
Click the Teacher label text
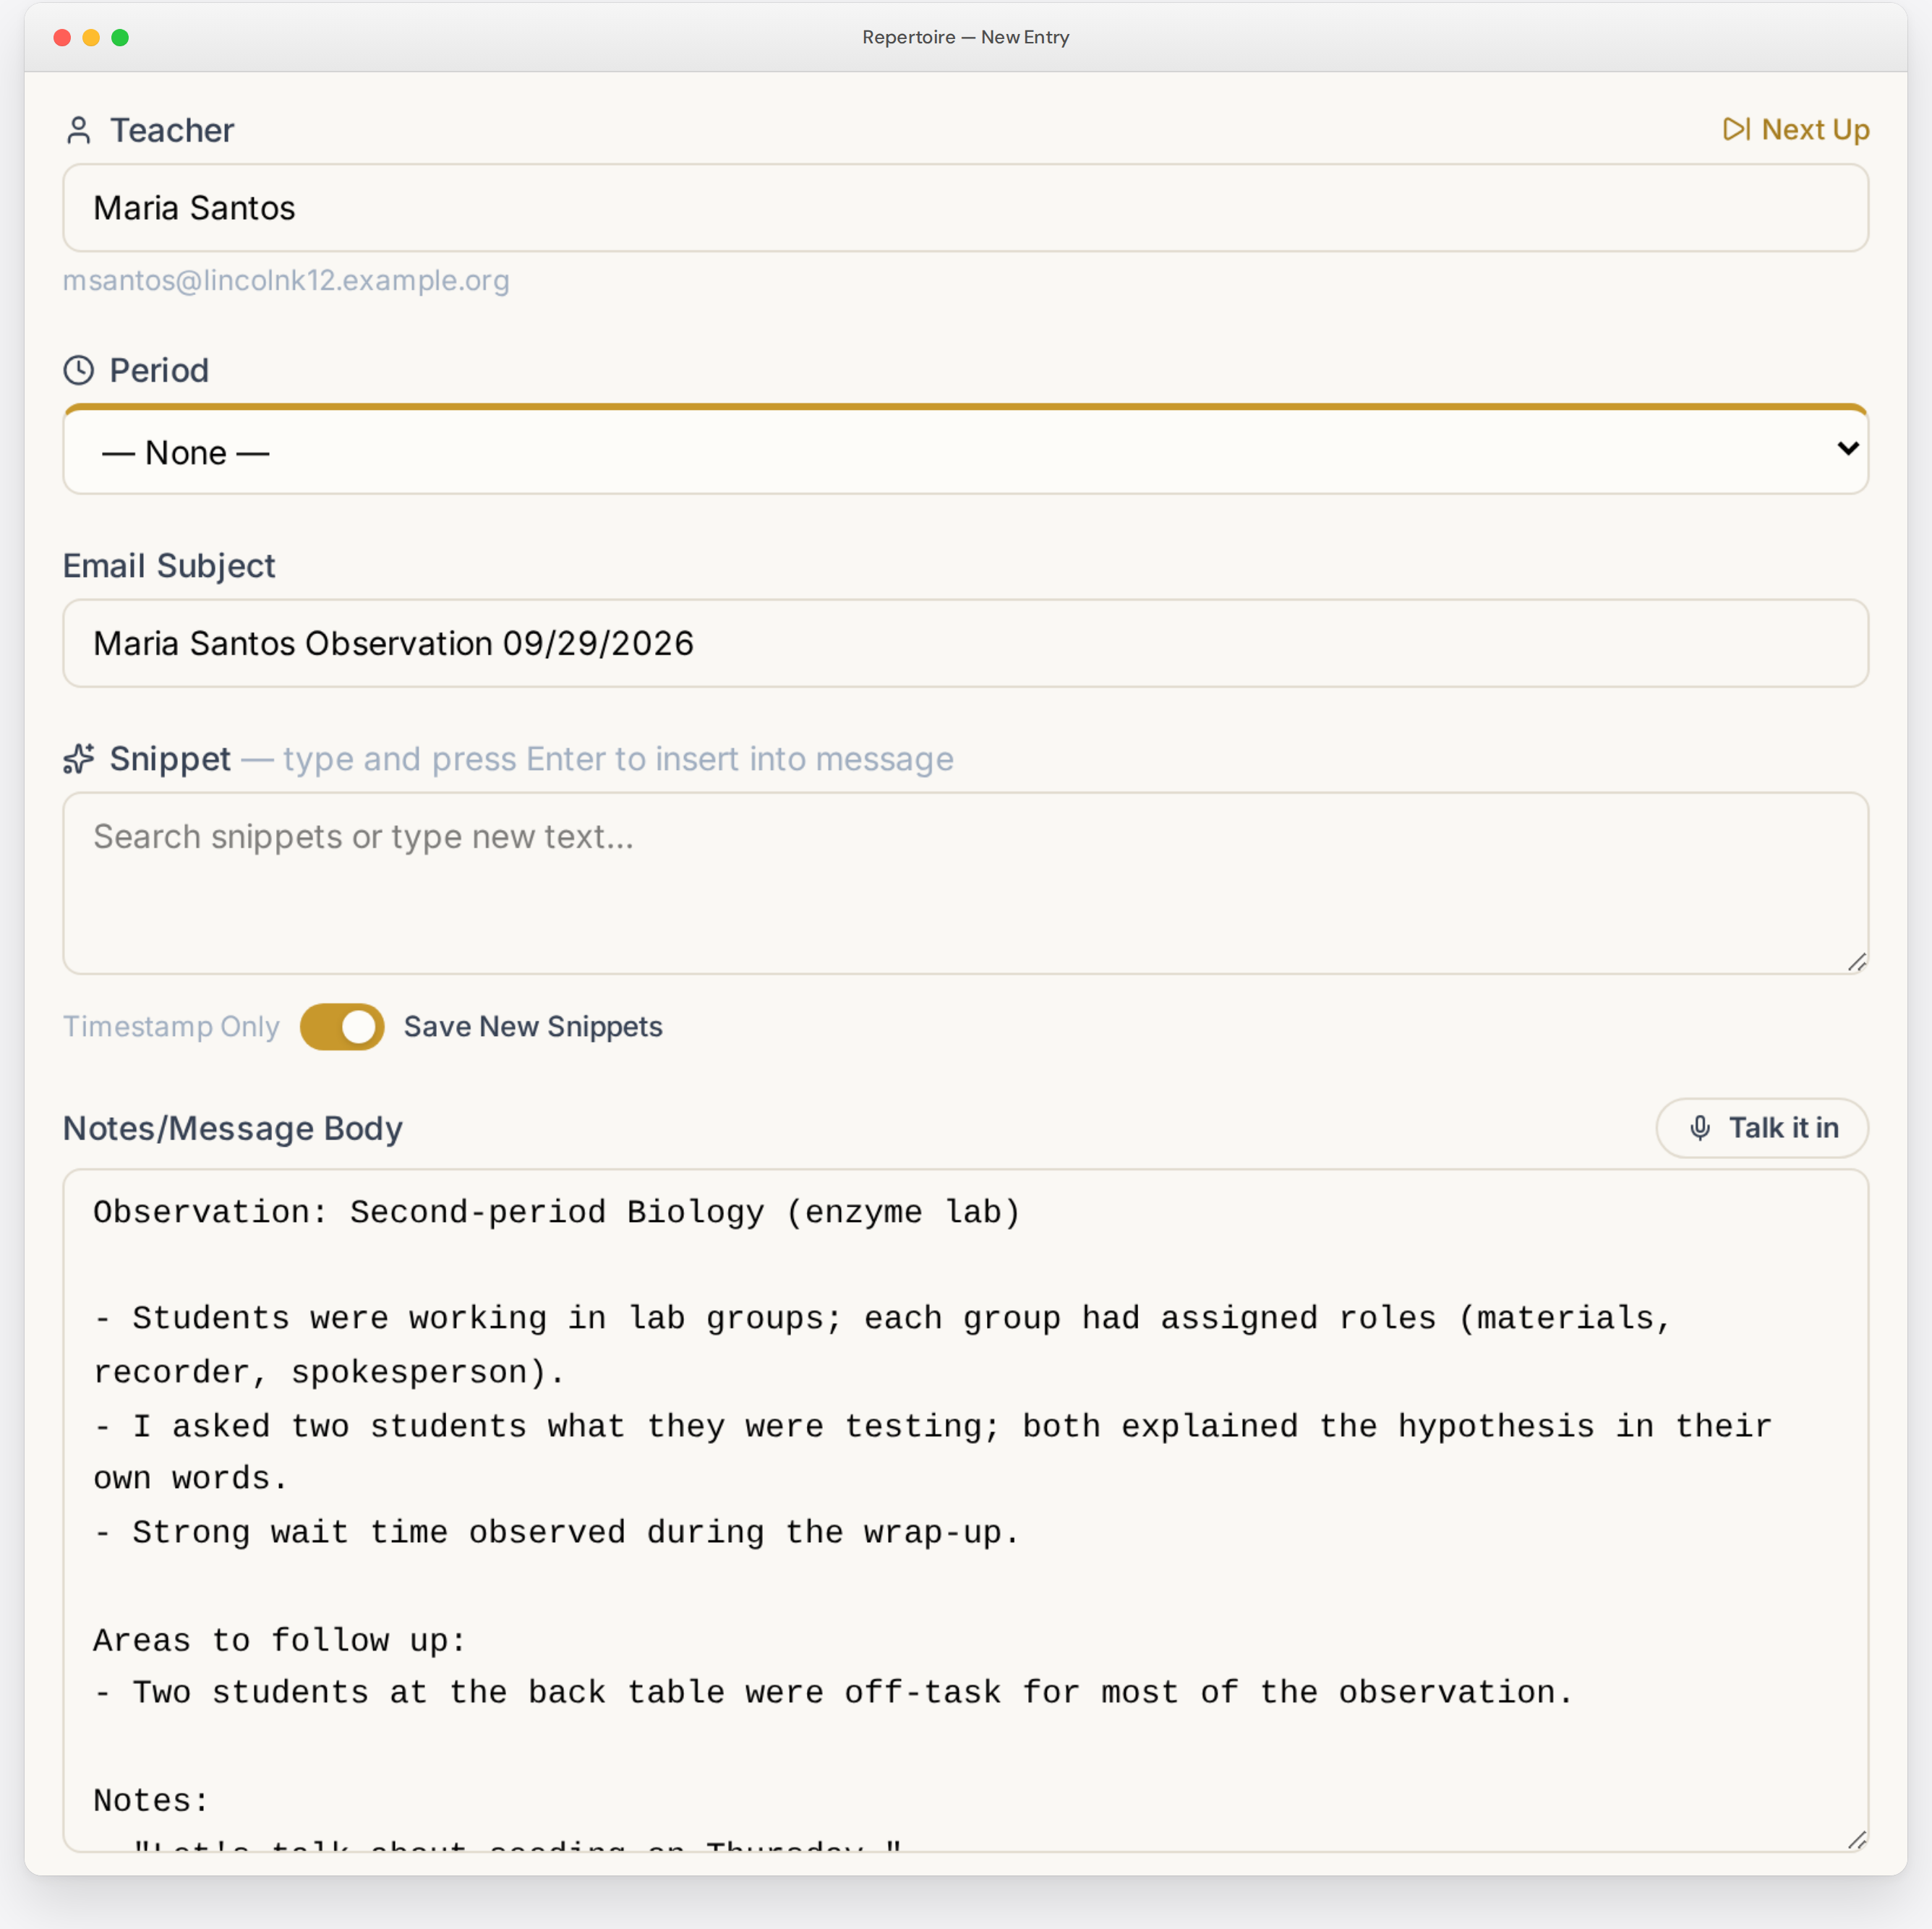172,130
